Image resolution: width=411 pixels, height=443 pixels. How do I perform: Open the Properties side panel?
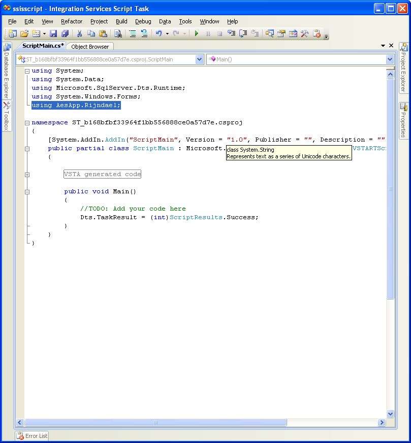pos(403,120)
